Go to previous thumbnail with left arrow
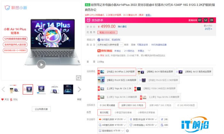This screenshot has width=224, height=134. tap(3, 89)
